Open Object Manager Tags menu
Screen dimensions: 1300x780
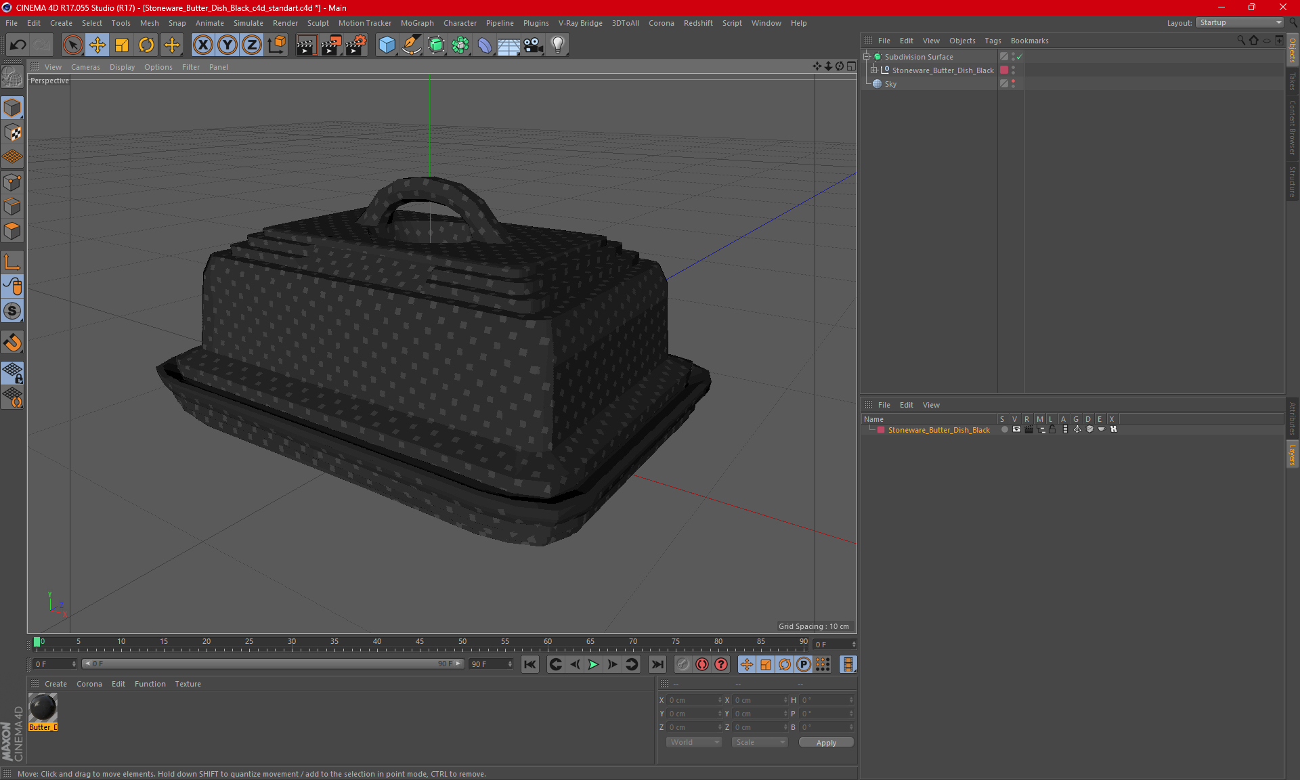pyautogui.click(x=993, y=41)
